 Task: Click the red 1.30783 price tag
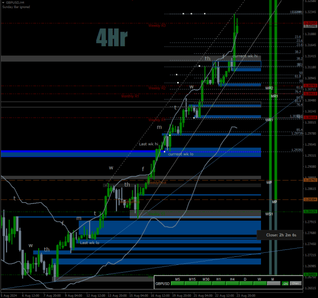coord(310,86)
